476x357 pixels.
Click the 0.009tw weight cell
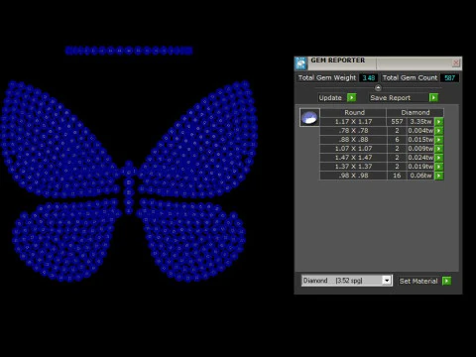coord(420,149)
